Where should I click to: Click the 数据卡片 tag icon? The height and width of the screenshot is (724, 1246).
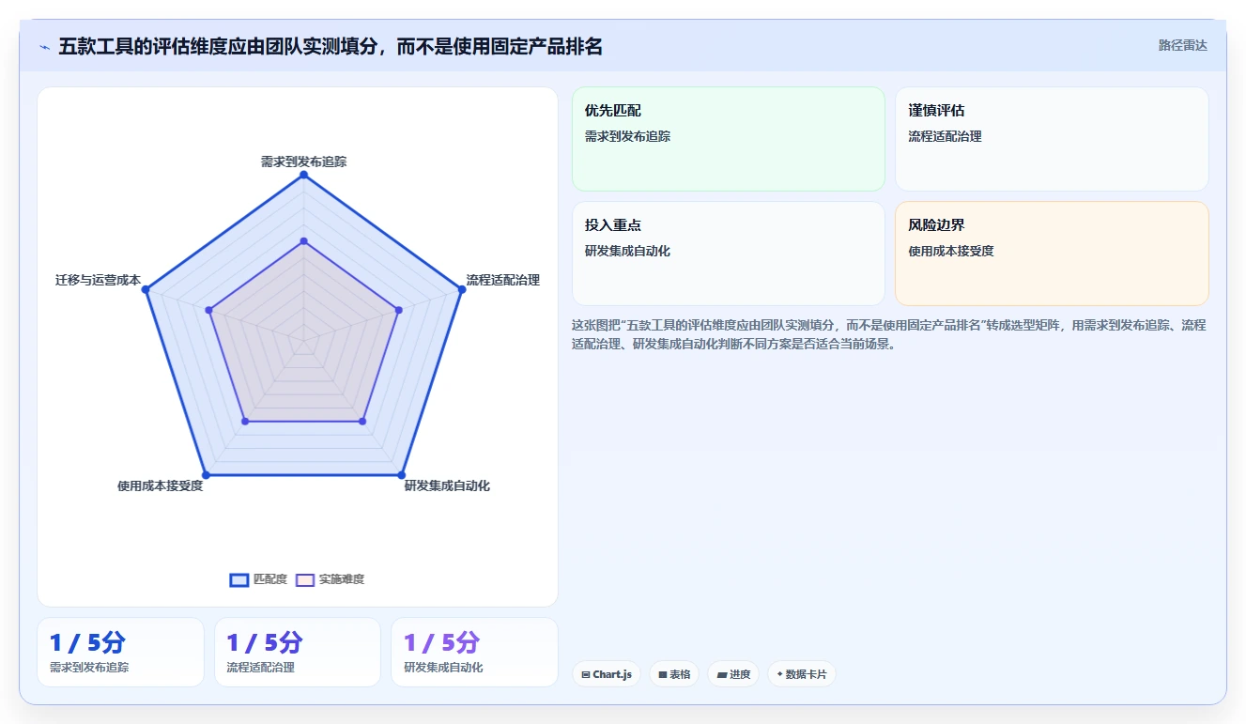pos(779,674)
